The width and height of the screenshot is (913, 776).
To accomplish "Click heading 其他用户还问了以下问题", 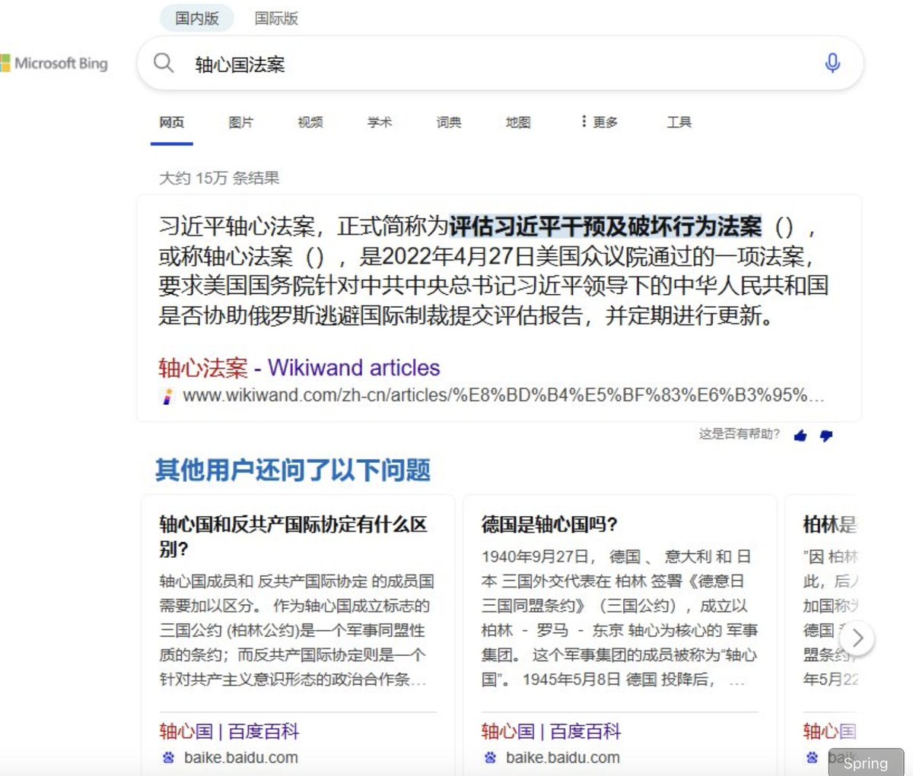I will (x=293, y=470).
